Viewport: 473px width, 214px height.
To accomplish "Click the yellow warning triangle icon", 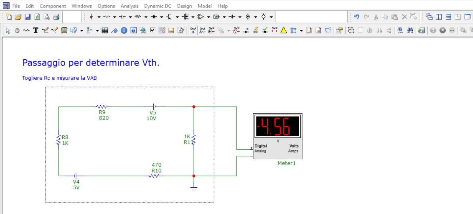I will click(284, 31).
